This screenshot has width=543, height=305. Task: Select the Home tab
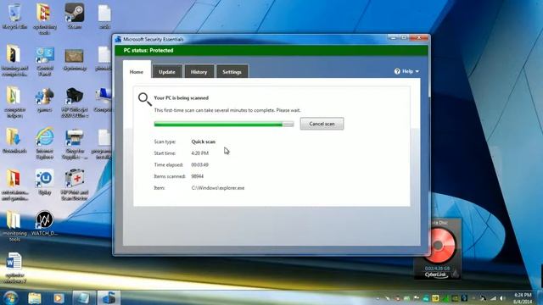coord(137,71)
